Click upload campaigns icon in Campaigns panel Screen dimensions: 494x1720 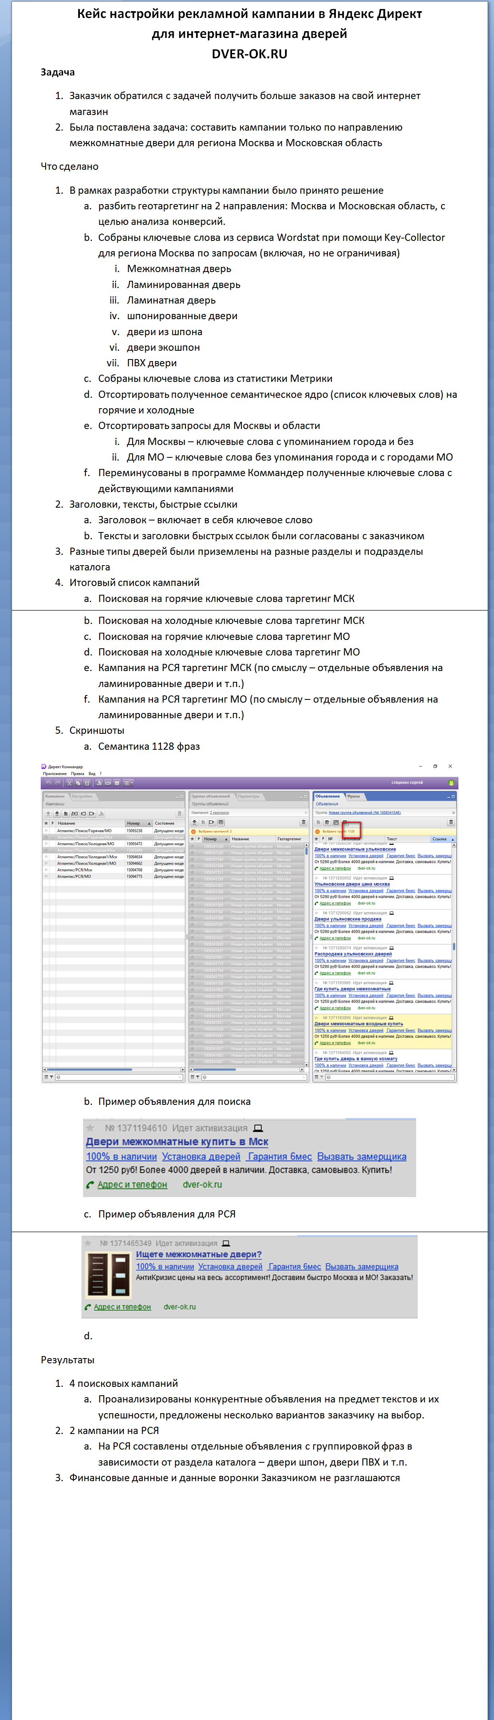point(48,814)
